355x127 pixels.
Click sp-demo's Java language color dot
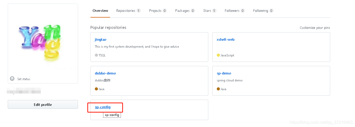[218, 89]
